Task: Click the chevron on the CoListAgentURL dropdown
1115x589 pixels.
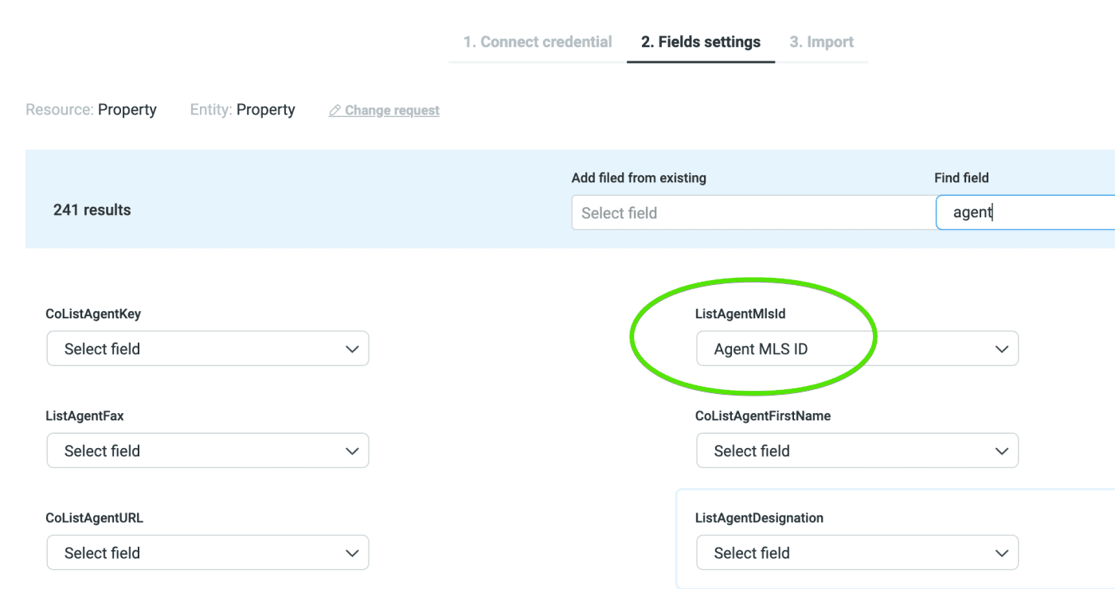Action: (x=353, y=552)
